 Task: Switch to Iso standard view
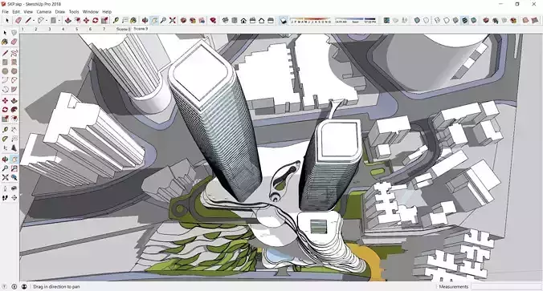(x=226, y=20)
